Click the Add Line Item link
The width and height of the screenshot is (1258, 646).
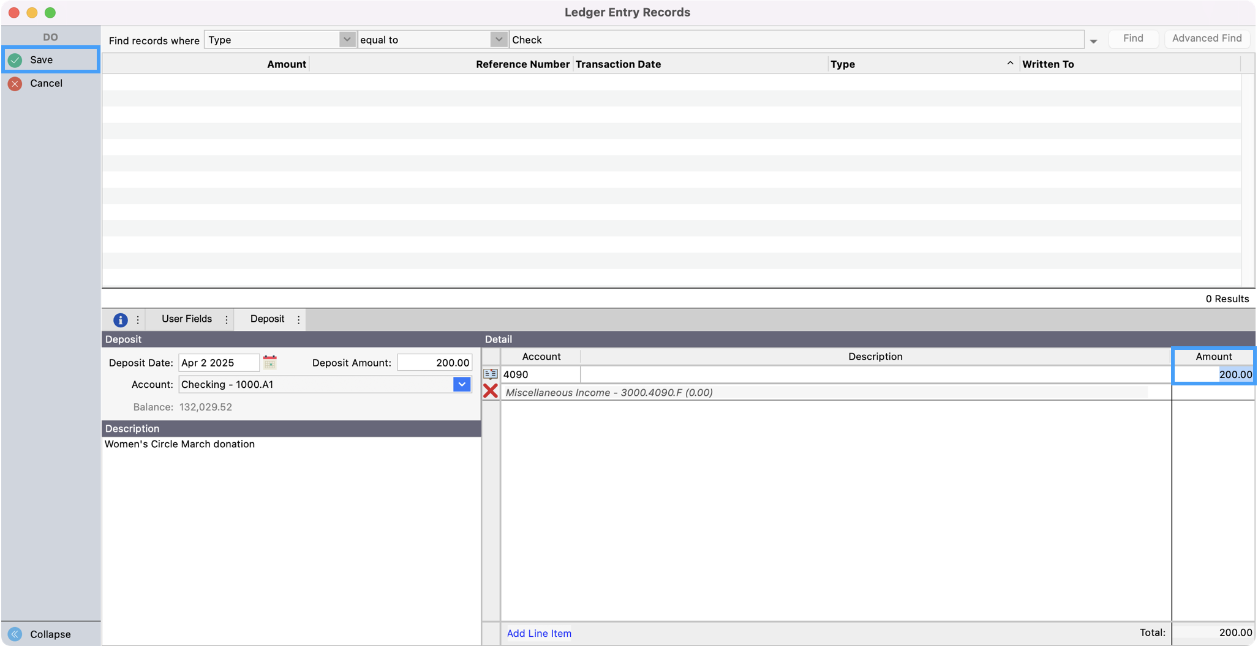(x=539, y=633)
